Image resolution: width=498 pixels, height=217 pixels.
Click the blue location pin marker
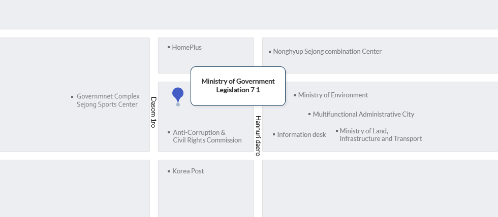pos(178,96)
